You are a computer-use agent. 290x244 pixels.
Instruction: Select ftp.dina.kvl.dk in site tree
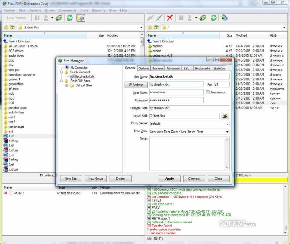[x=85, y=76]
